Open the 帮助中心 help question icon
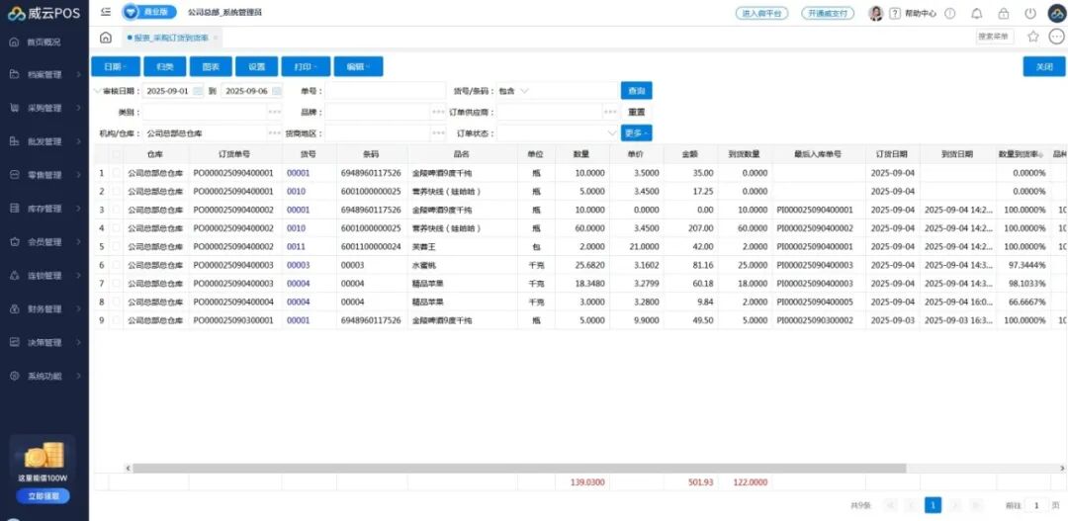1068x521 pixels. pos(895,13)
